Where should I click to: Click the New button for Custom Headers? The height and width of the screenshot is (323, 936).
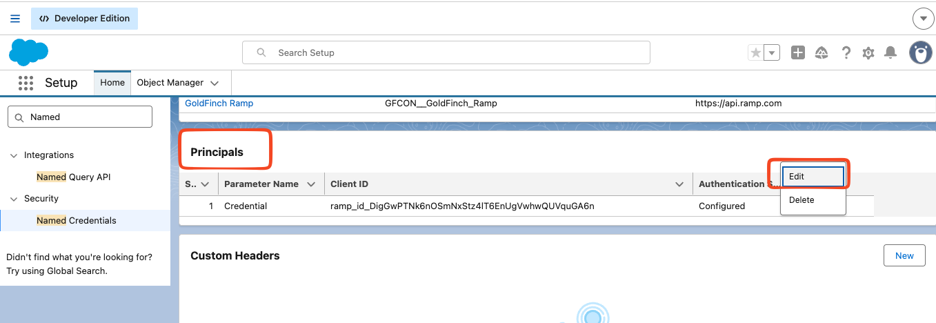pos(904,255)
